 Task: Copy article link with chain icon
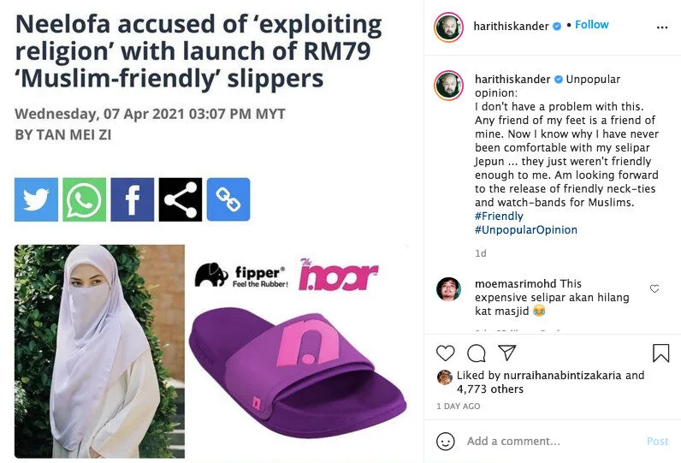(x=228, y=199)
